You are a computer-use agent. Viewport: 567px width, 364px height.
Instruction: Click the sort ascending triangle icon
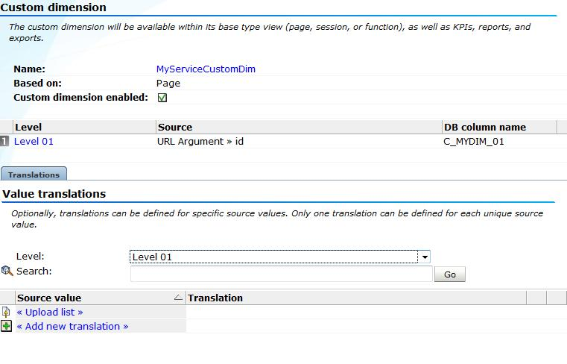(x=178, y=298)
